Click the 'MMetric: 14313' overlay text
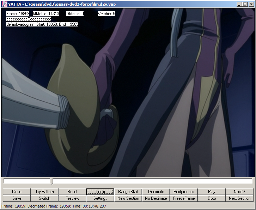The image size is (256, 210). pos(46,14)
